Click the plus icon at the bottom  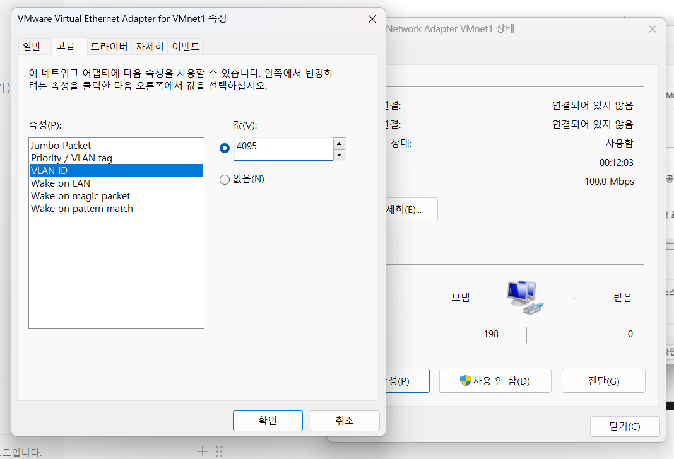tap(203, 451)
